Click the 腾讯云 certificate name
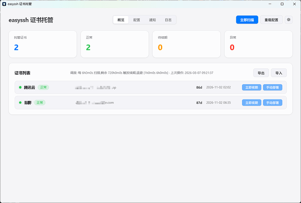Viewport: 301px width, 203px height. click(29, 87)
